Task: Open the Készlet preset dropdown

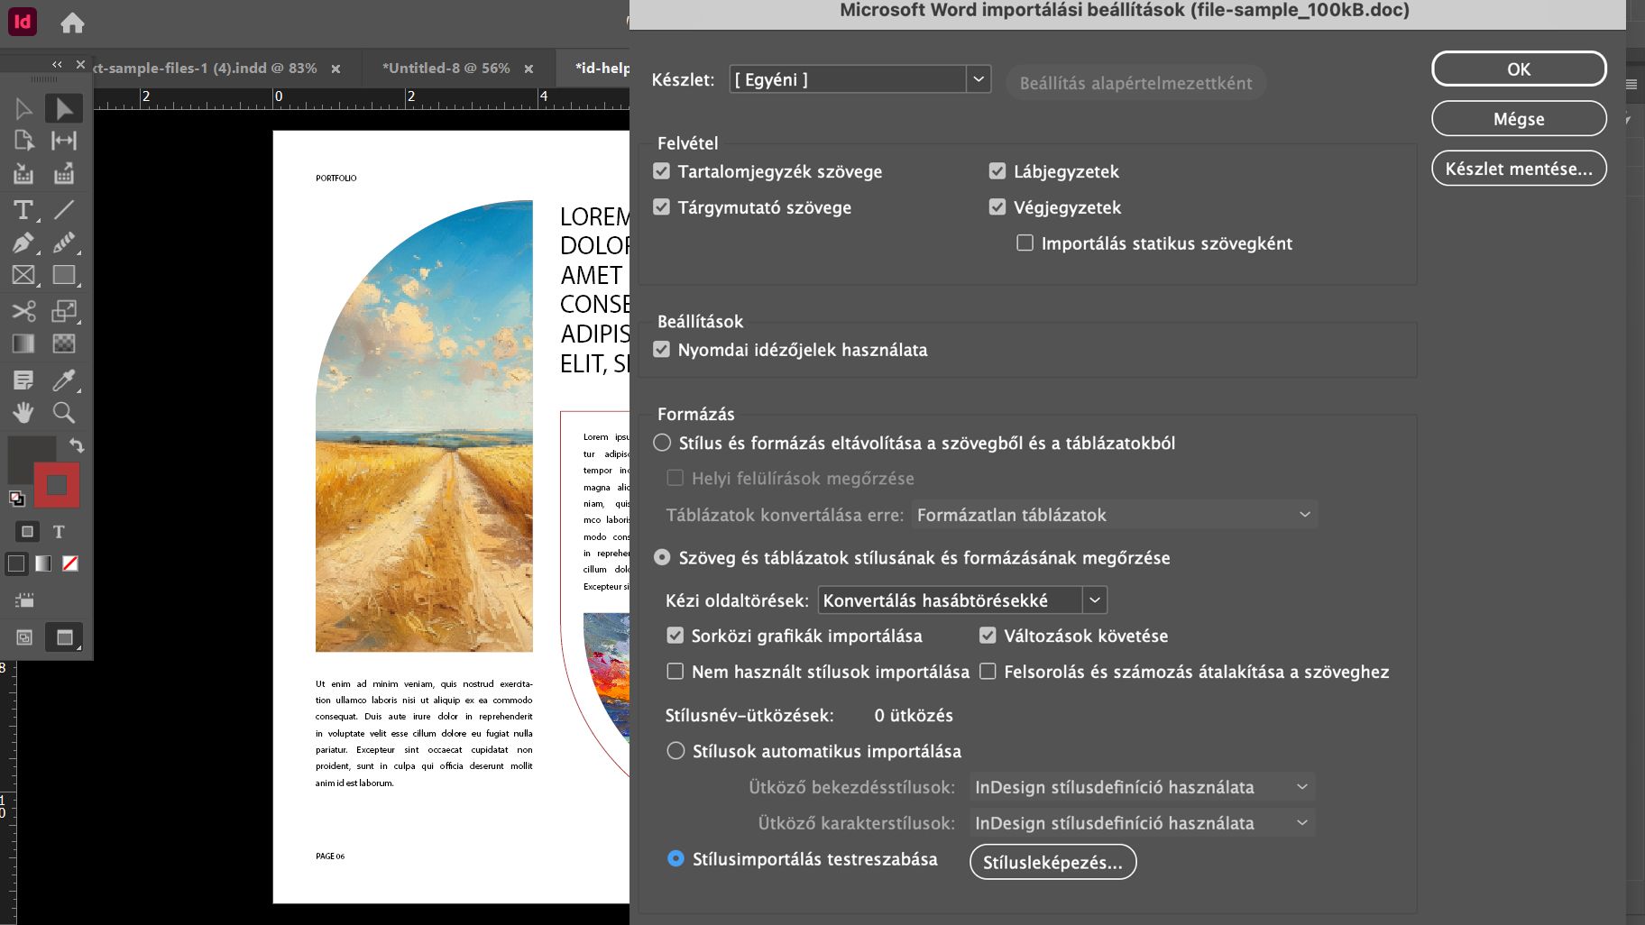Action: [860, 79]
